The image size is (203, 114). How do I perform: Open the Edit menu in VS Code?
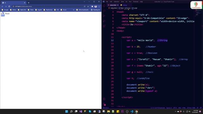coord(111,2)
